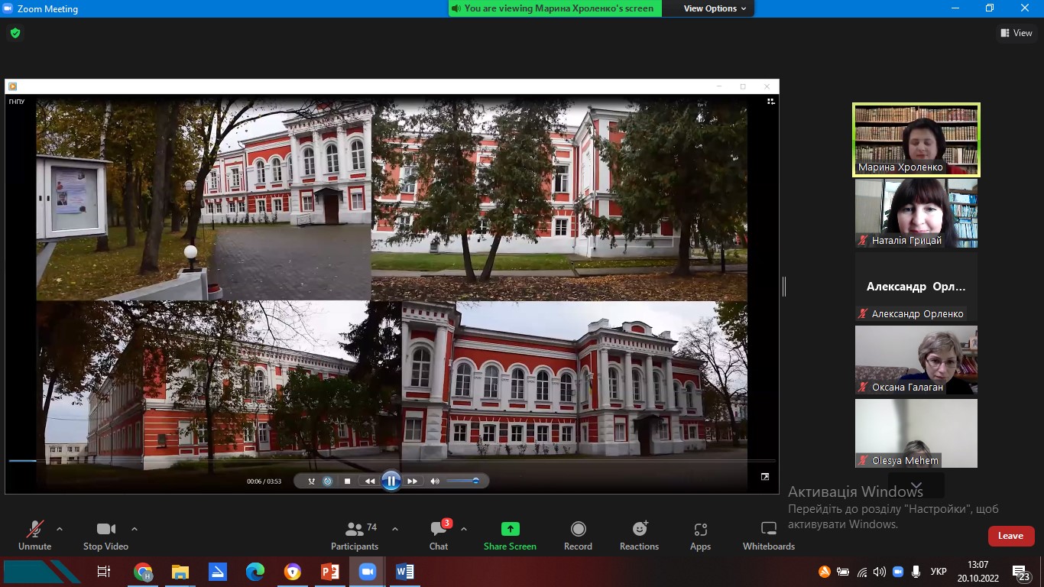Click Zoom tray icon

[x=898, y=572]
